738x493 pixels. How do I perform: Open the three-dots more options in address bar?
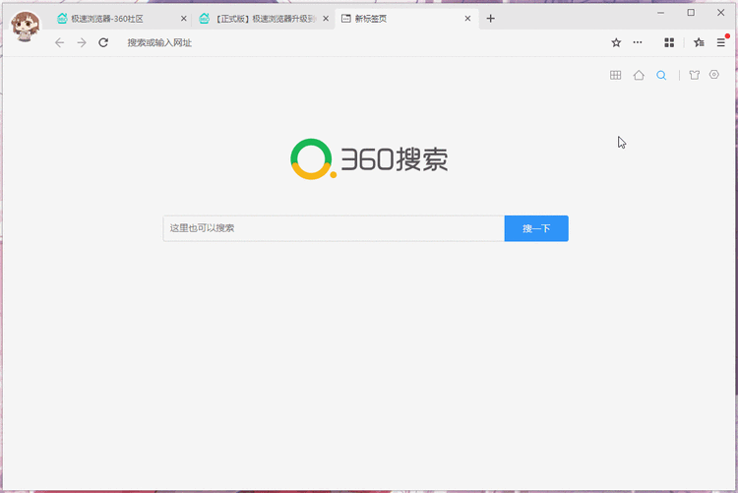pyautogui.click(x=638, y=42)
